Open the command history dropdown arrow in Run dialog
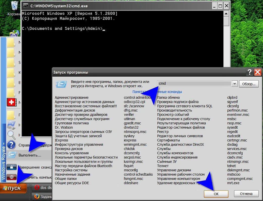The height and width of the screenshot is (201, 263). coord(235,83)
